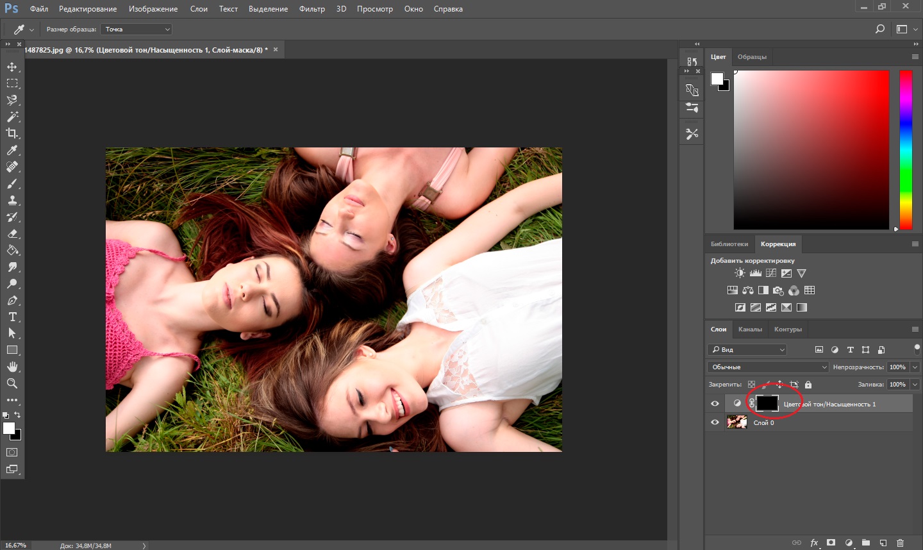Open the Размер образца dropdown
This screenshot has width=923, height=550.
pos(137,29)
